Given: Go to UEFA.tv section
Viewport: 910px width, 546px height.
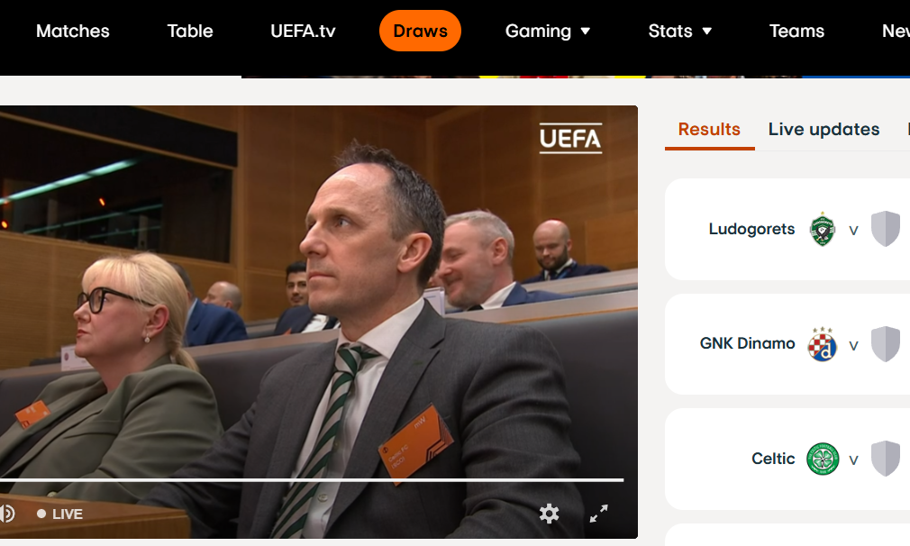Looking at the screenshot, I should click(303, 31).
